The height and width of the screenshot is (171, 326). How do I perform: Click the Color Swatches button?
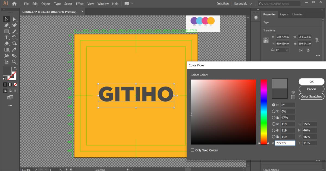click(311, 96)
